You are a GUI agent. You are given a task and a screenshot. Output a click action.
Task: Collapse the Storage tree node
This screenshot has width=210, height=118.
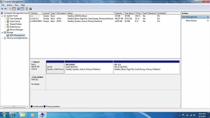pos(2,32)
